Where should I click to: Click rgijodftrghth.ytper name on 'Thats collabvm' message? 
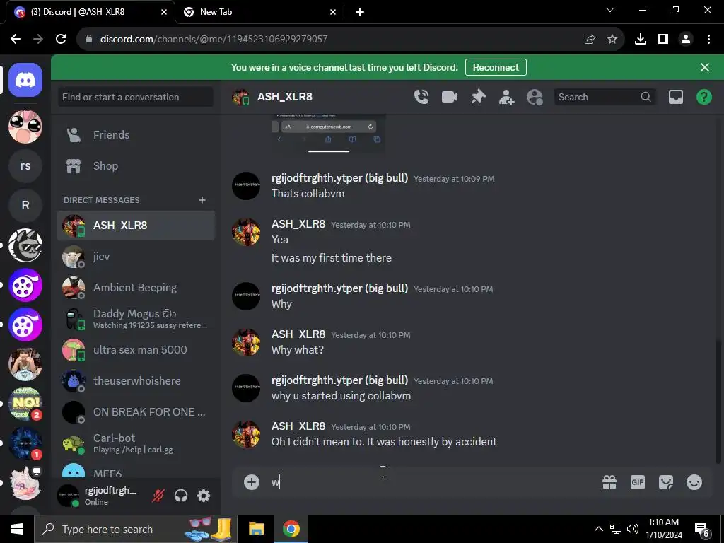[x=339, y=177]
